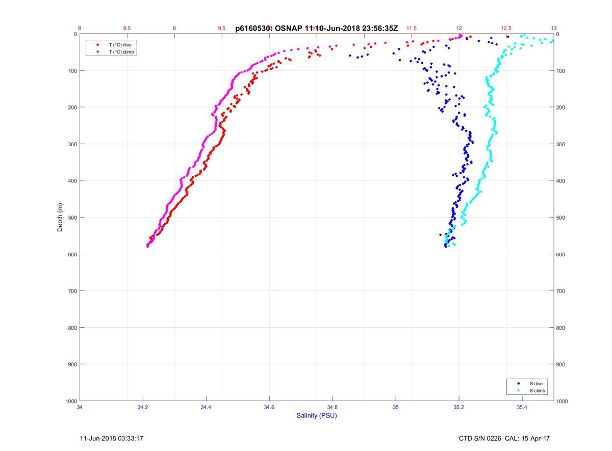
Task: Click the '13' temperature tick label
Action: pyautogui.click(x=554, y=28)
